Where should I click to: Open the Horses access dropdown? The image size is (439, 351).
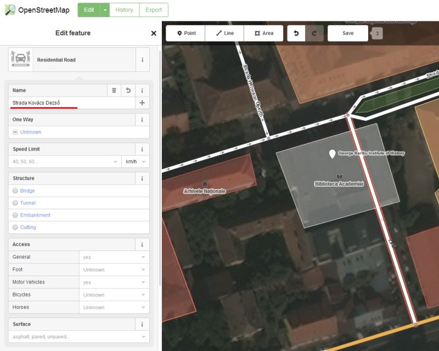(x=143, y=307)
